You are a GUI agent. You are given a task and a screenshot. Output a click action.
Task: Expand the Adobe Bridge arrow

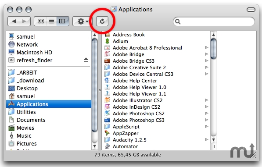[x=207, y=54]
